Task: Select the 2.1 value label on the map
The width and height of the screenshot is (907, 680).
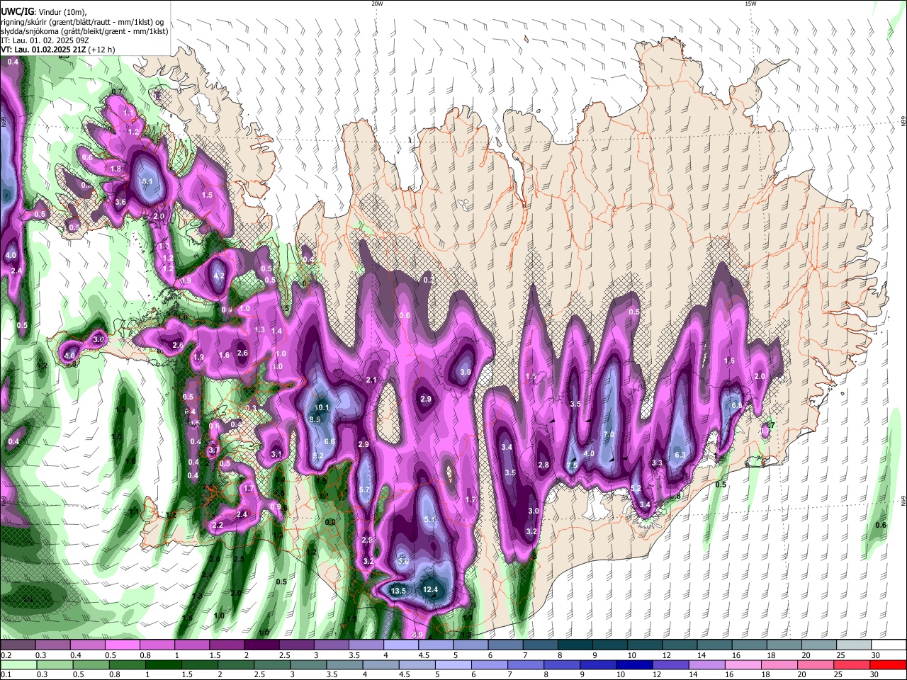Action: point(371,380)
